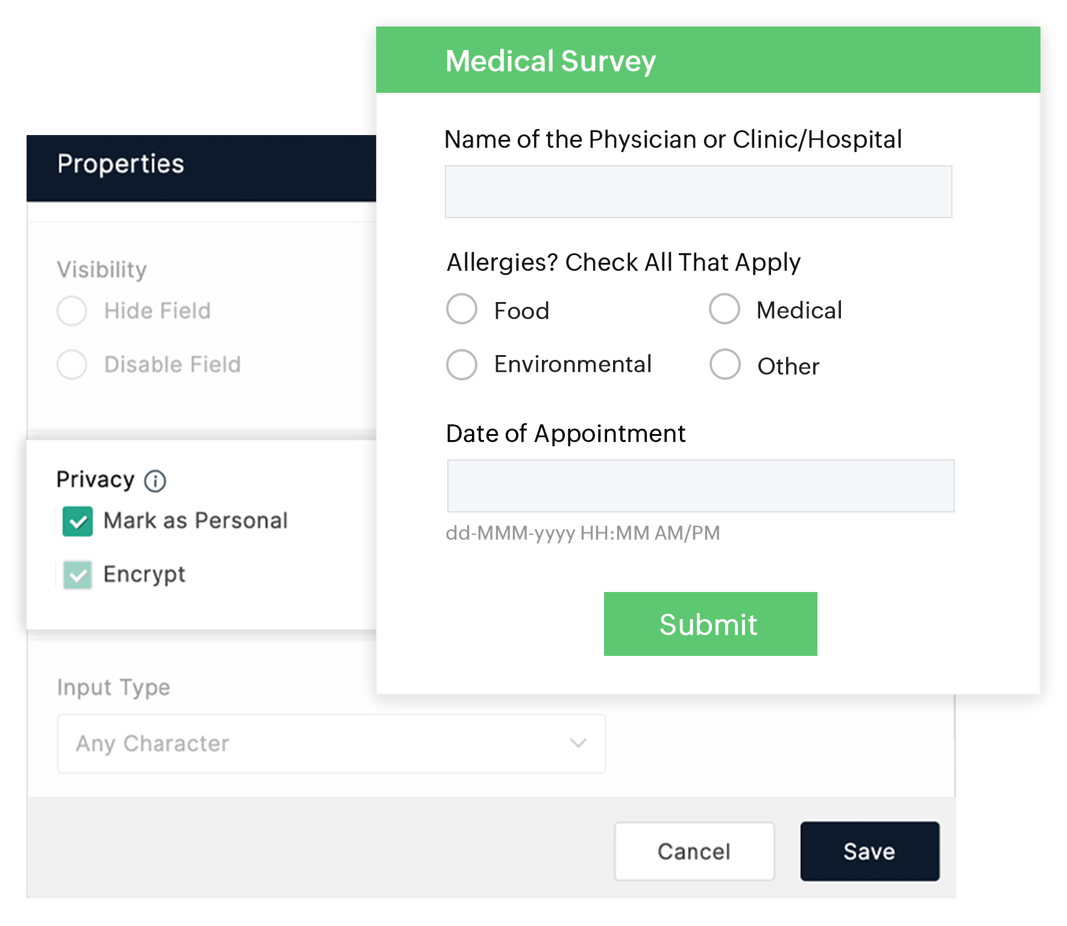Click the Submit button

[x=710, y=624]
